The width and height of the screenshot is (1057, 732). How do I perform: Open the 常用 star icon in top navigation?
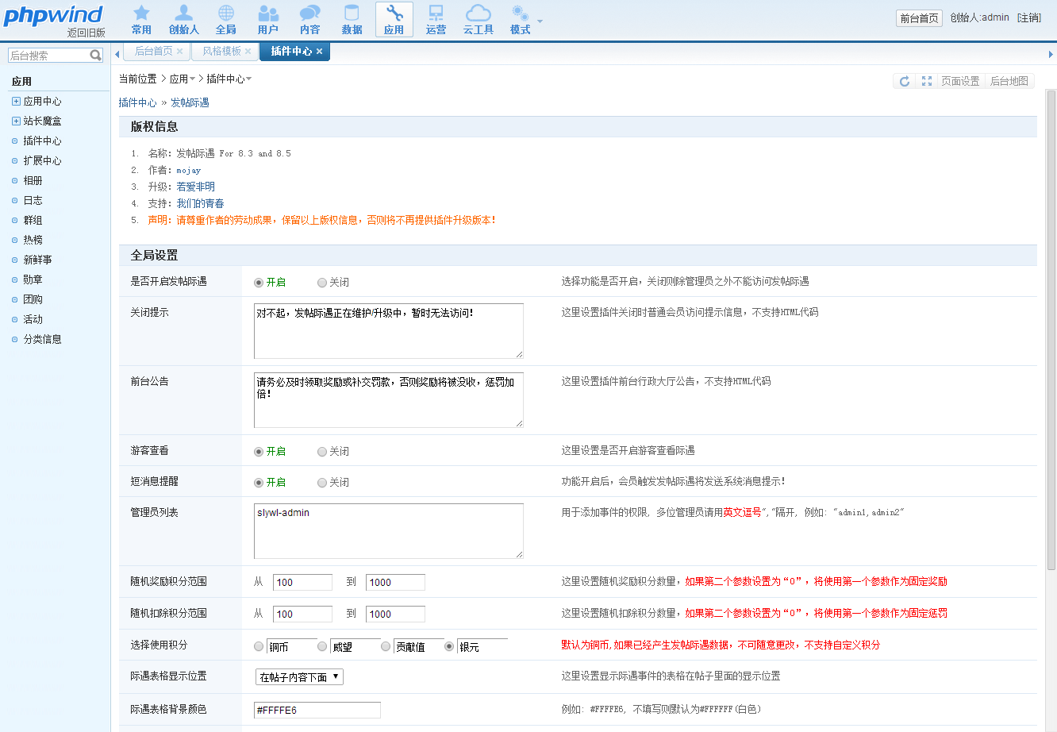pos(141,19)
